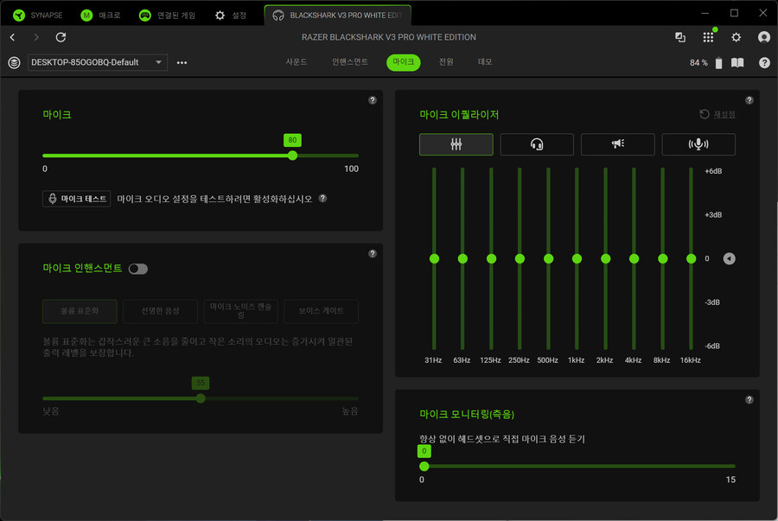
Task: Click the 84 % battery percentage text
Action: pyautogui.click(x=698, y=62)
